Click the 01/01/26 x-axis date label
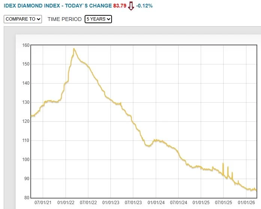The width and height of the screenshot is (261, 209). [x=246, y=203]
